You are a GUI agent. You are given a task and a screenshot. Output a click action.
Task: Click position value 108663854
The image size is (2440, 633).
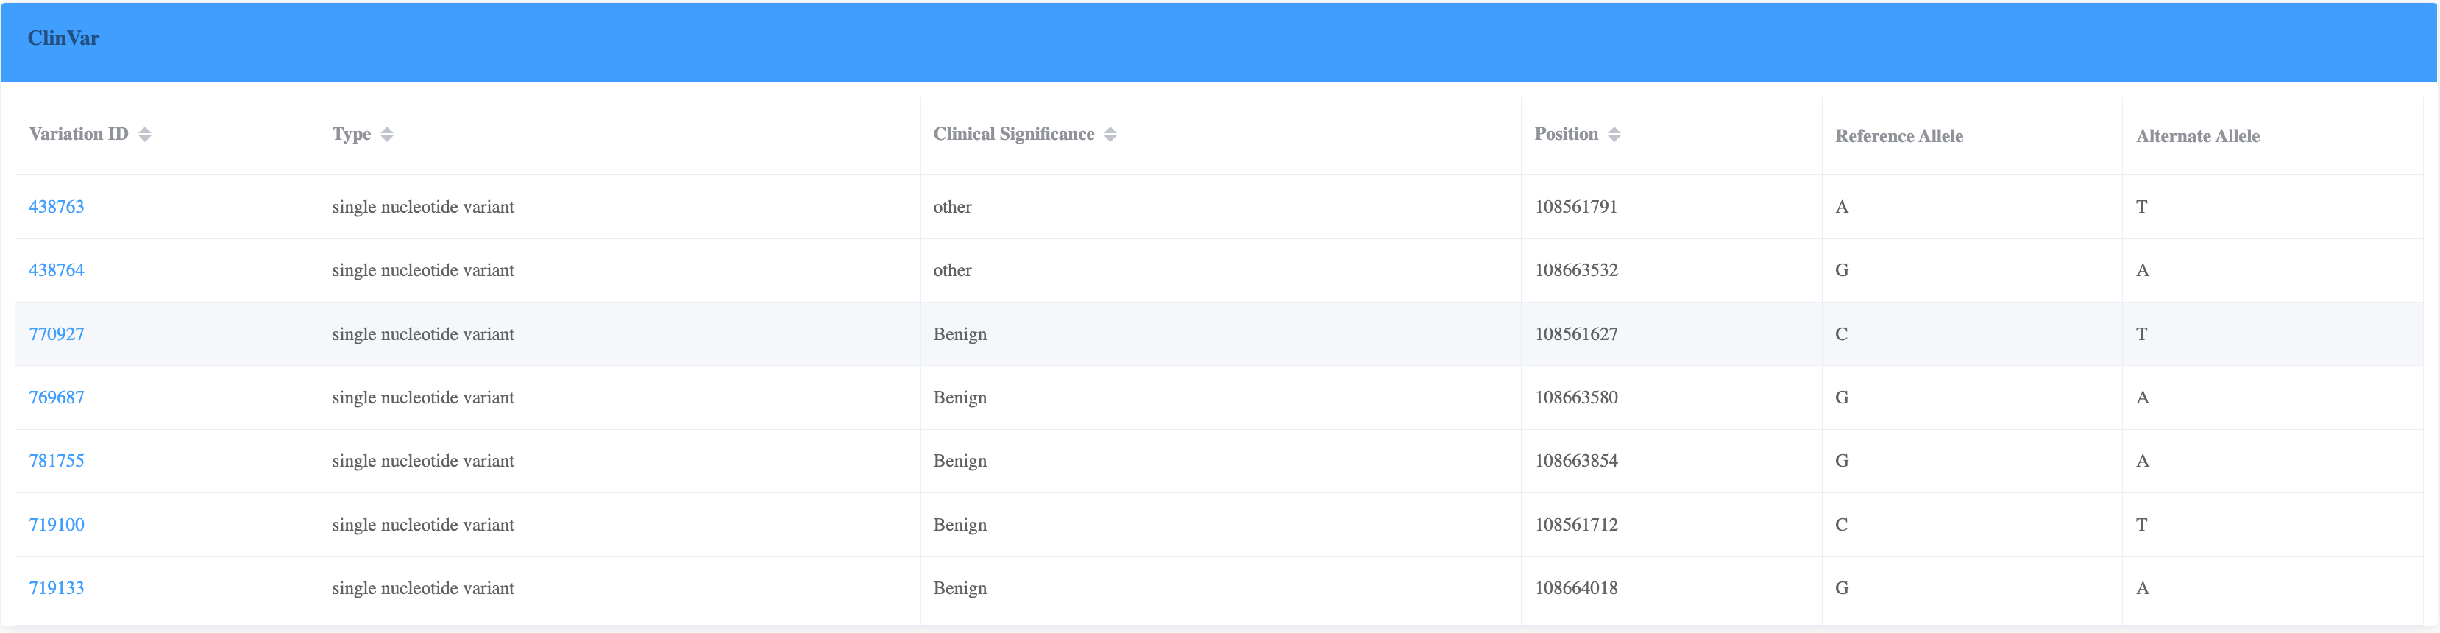[1576, 461]
